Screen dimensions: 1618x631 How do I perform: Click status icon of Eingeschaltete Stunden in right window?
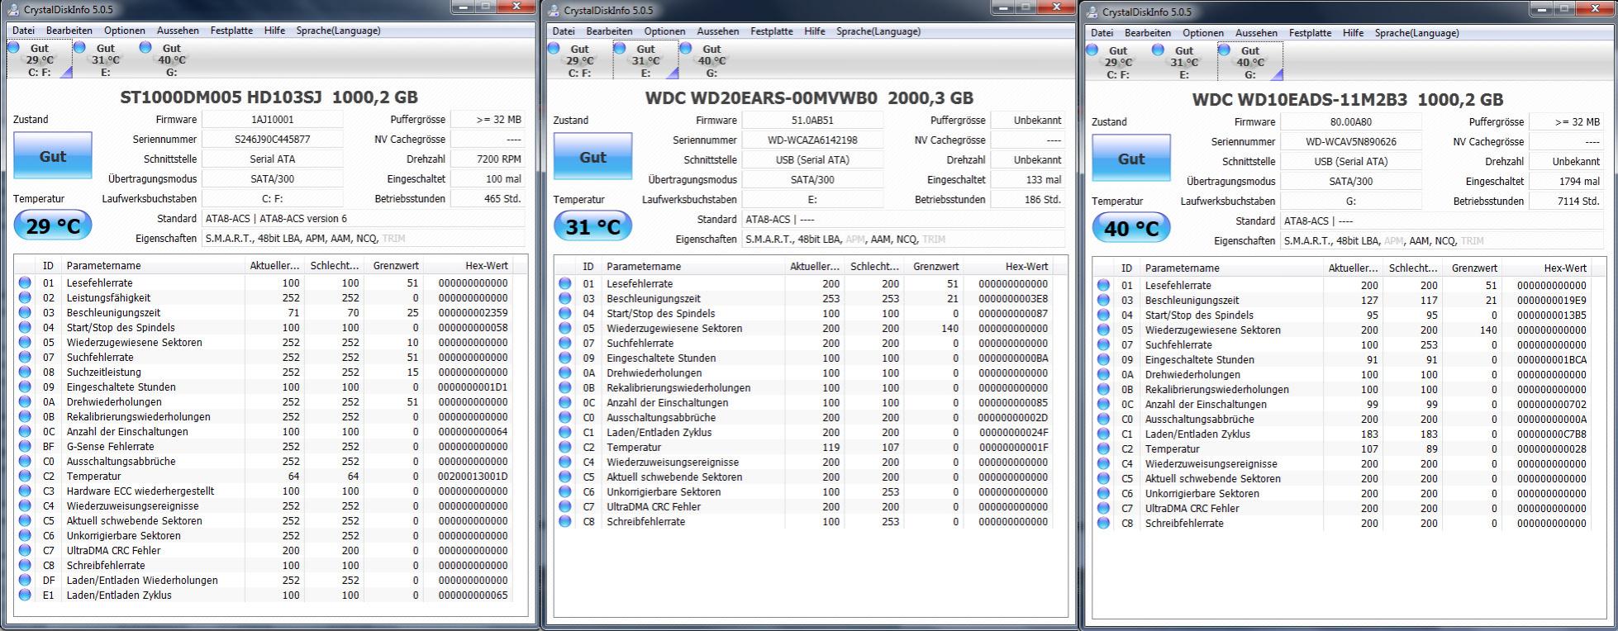click(1103, 359)
